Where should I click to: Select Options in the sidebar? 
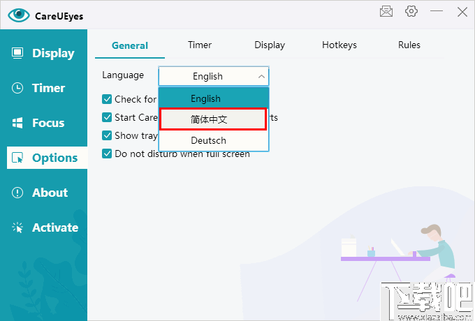point(47,158)
